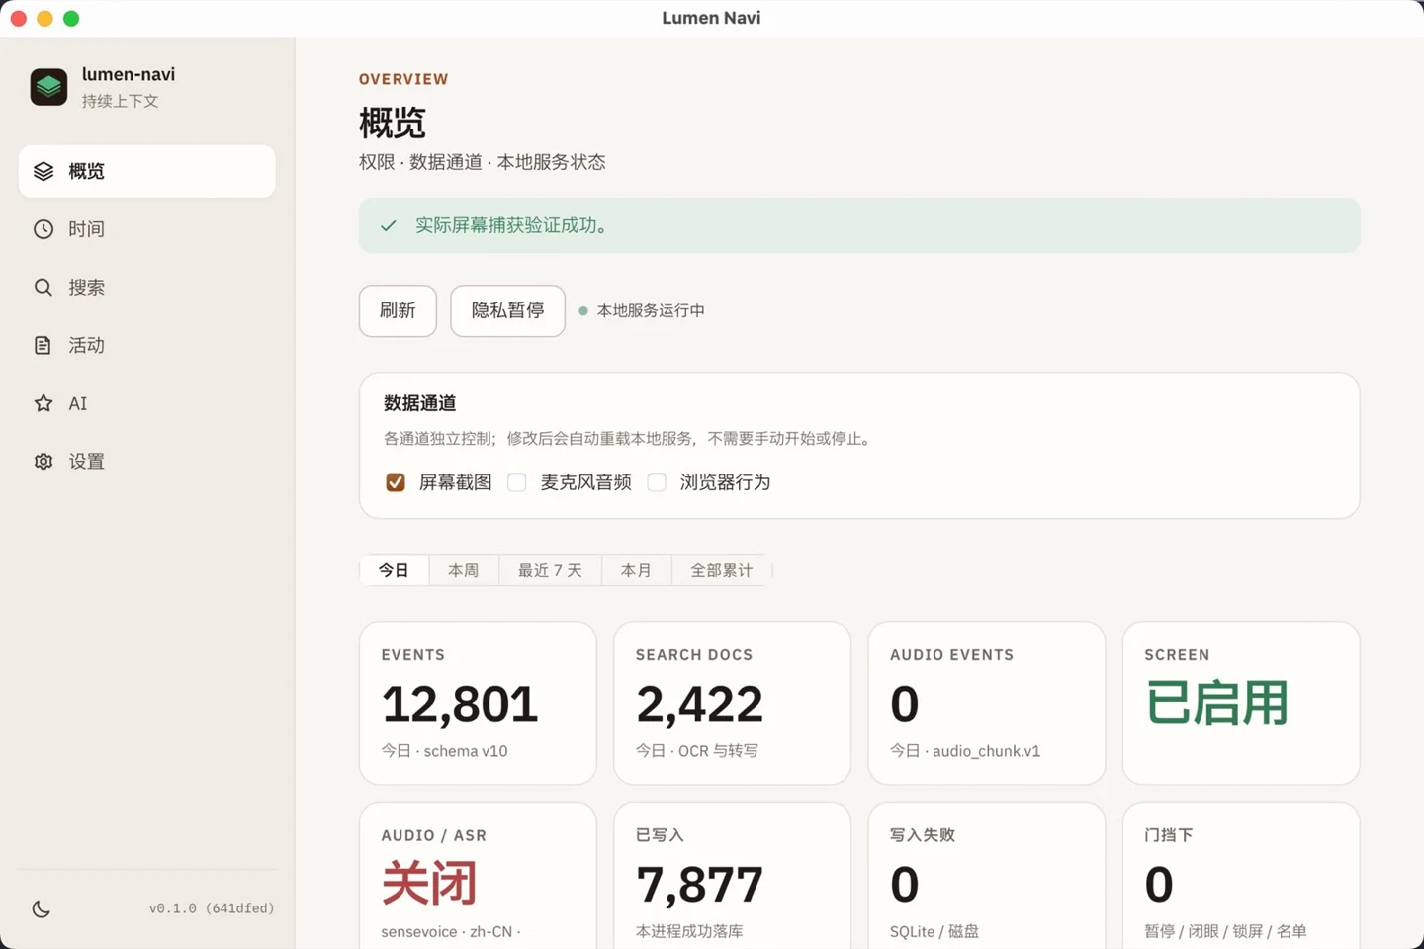Click the 搜索 magnifier icon

[44, 288]
